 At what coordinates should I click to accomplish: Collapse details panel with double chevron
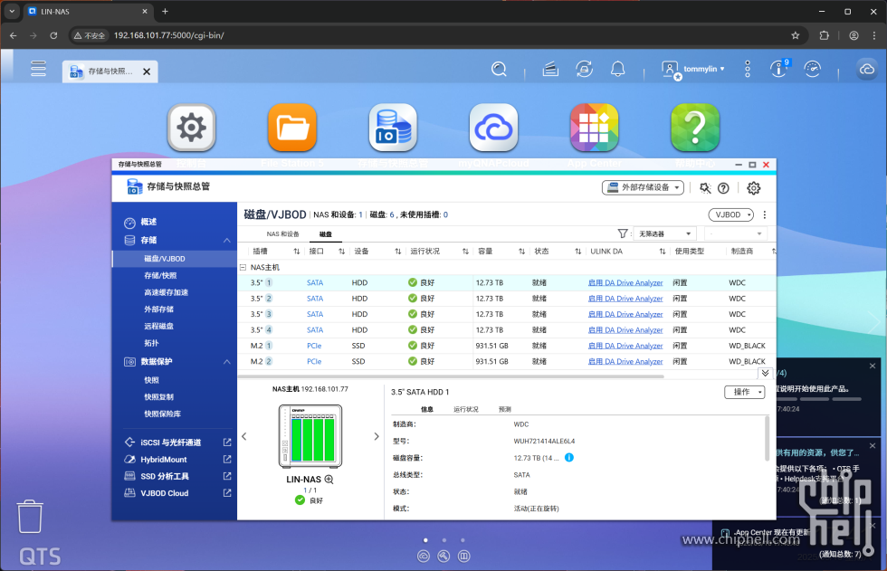coord(765,373)
